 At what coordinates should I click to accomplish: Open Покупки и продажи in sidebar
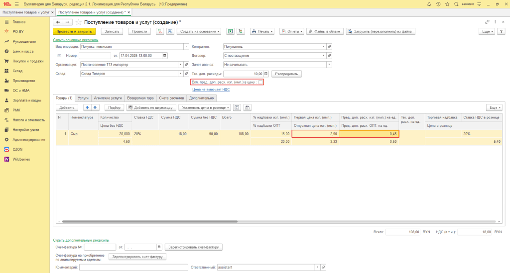28,61
